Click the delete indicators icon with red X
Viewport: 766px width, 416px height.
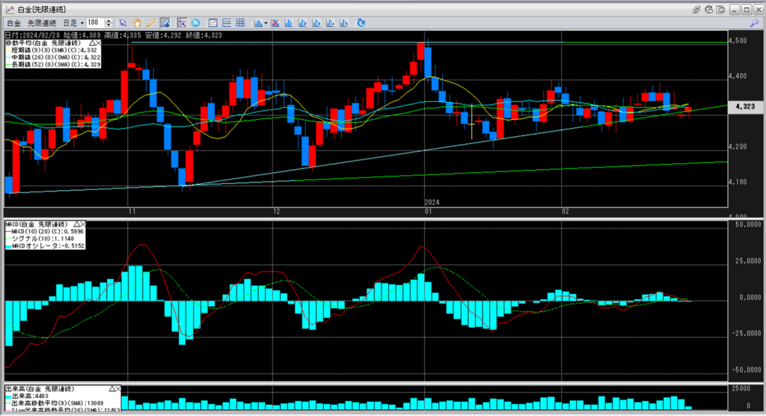[x=275, y=23]
